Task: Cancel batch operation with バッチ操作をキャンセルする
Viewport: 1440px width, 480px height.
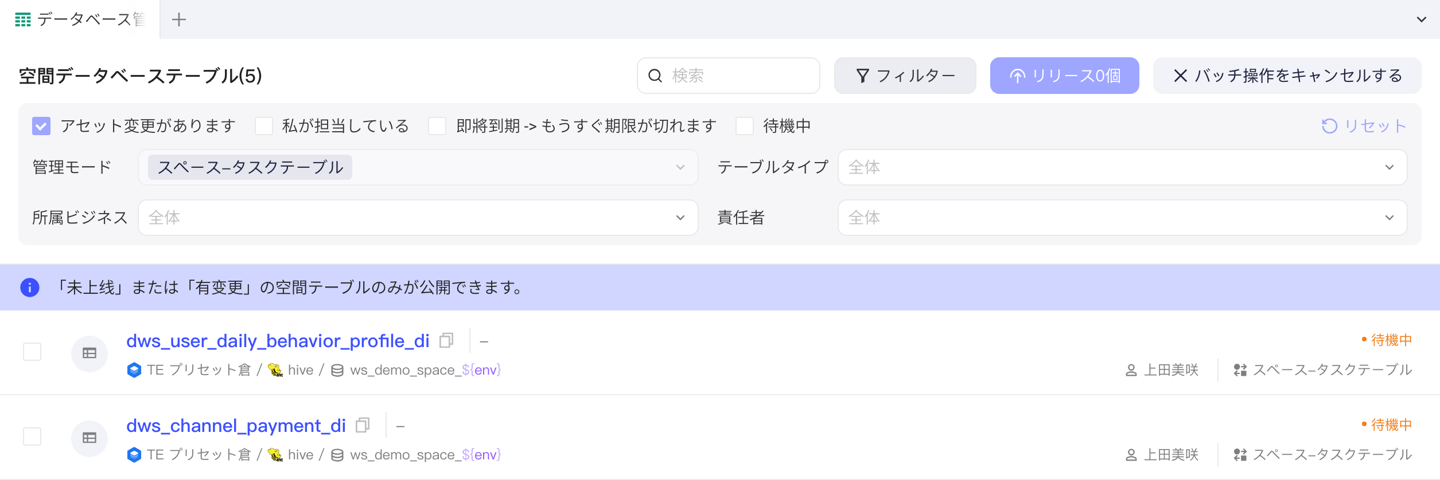Action: (1287, 76)
